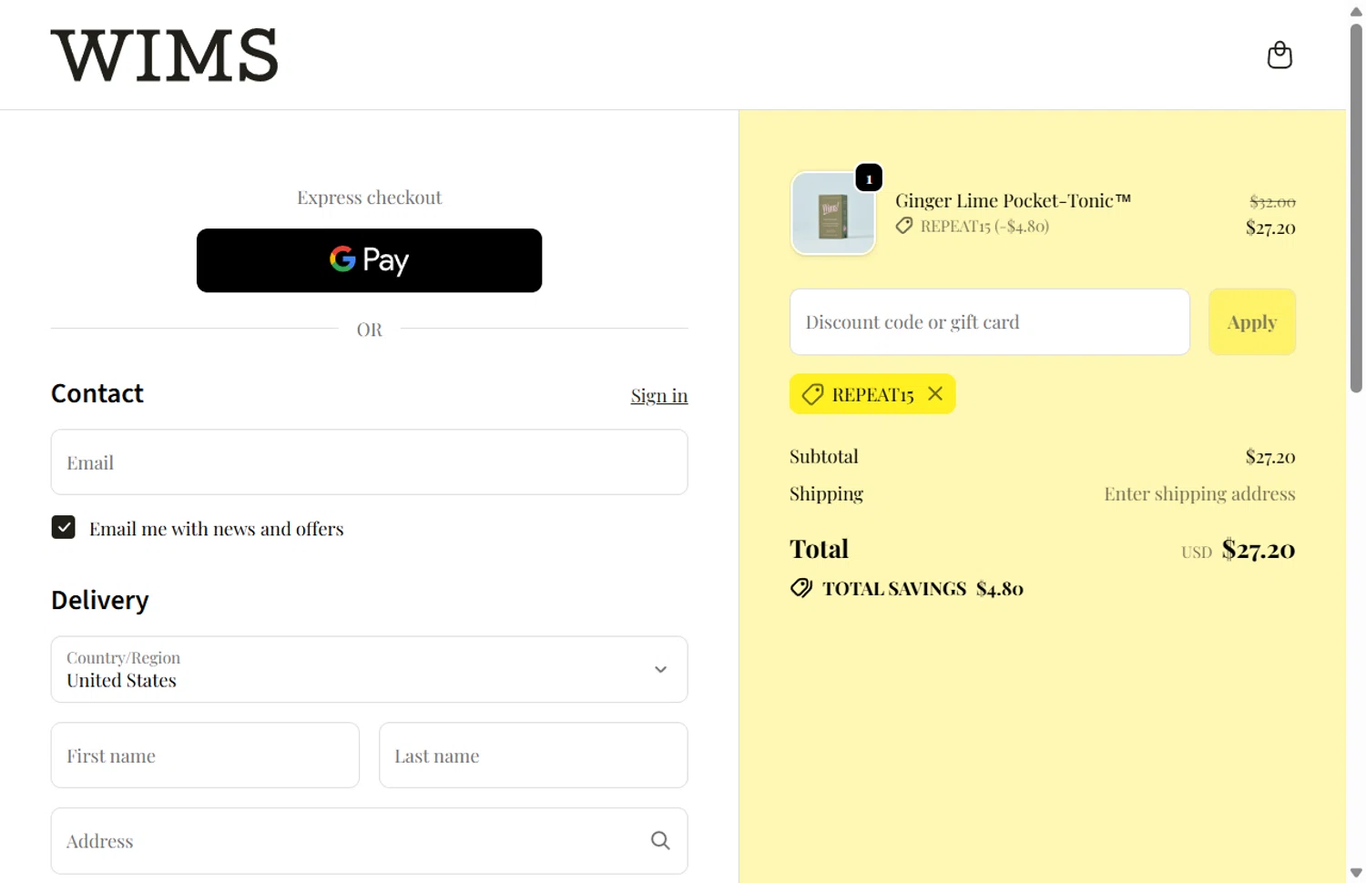This screenshot has width=1366, height=883.
Task: Focus the Email input field
Action: (x=369, y=462)
